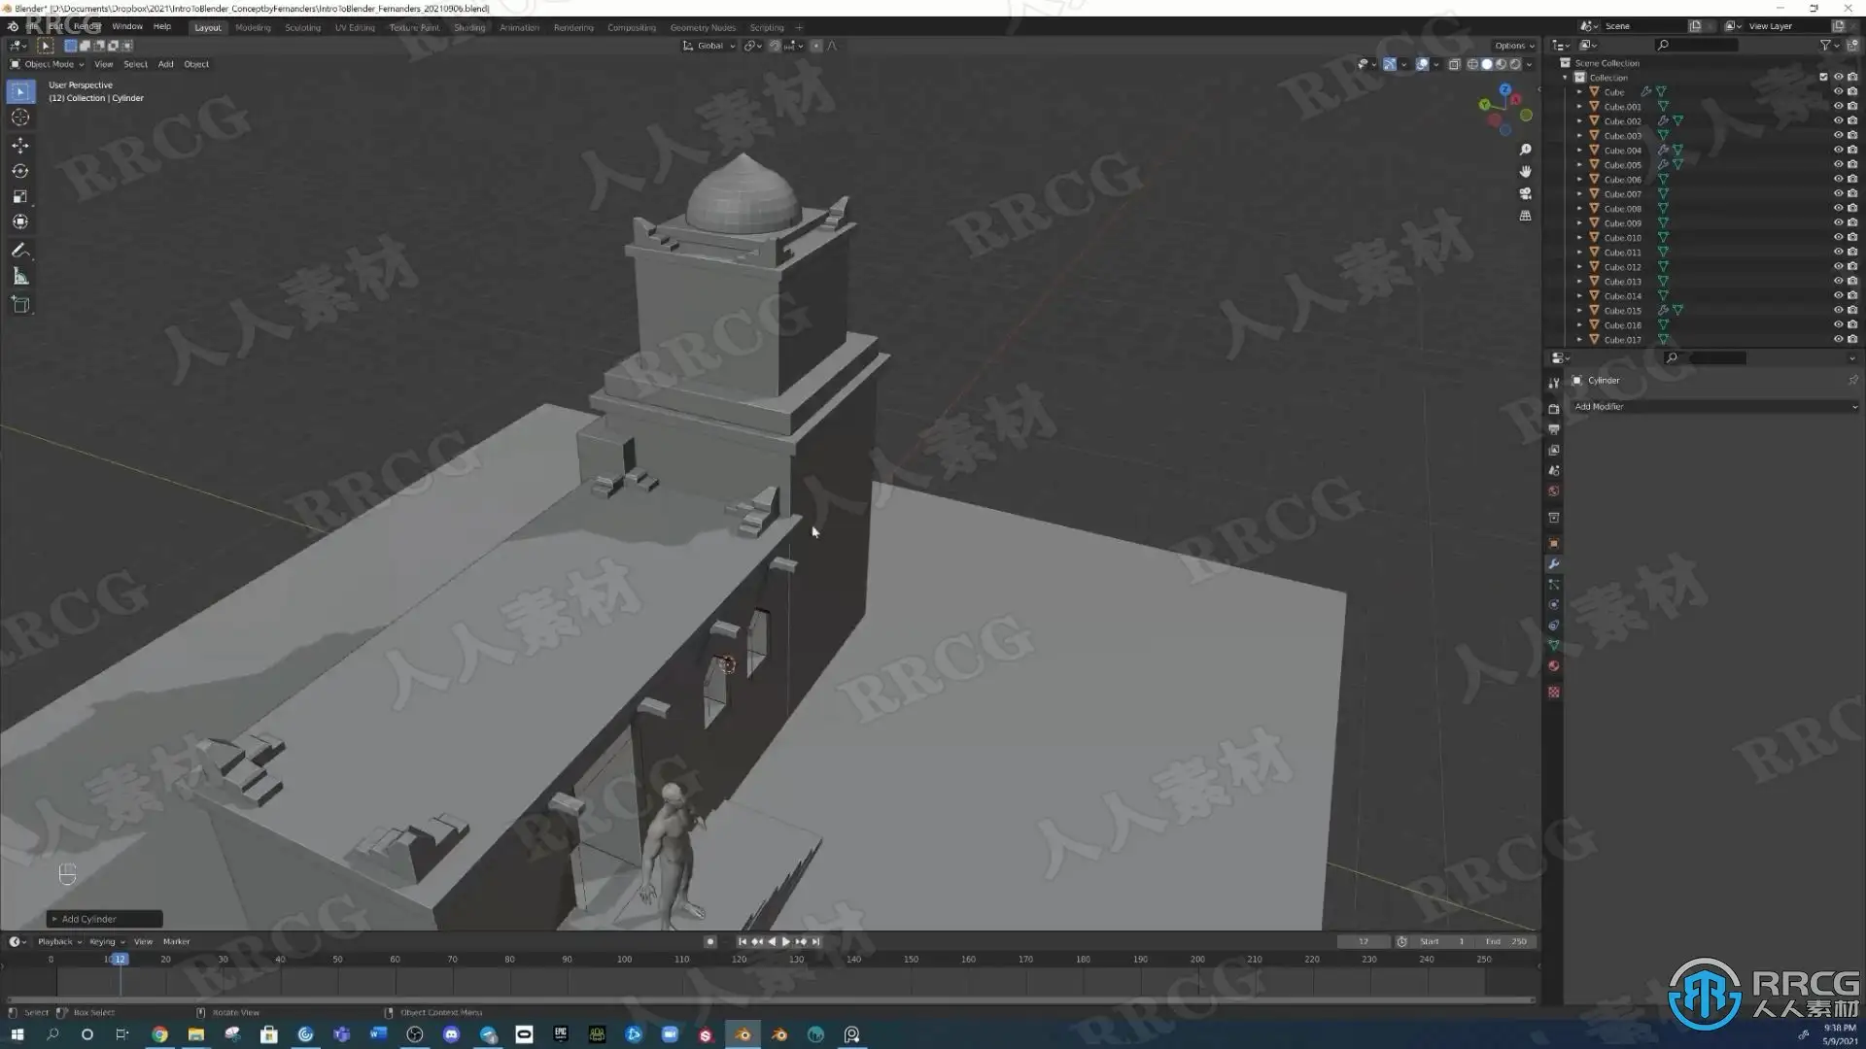Select the Move tool in toolbar
This screenshot has width=1866, height=1049.
[x=20, y=146]
